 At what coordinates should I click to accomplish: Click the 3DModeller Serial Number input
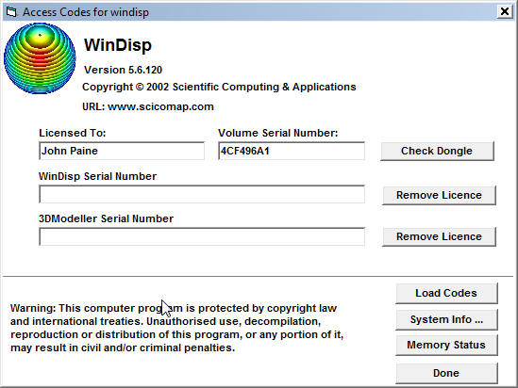(202, 236)
